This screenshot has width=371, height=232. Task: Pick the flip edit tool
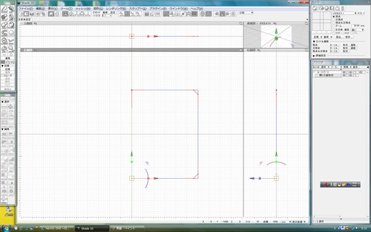coord(4,184)
